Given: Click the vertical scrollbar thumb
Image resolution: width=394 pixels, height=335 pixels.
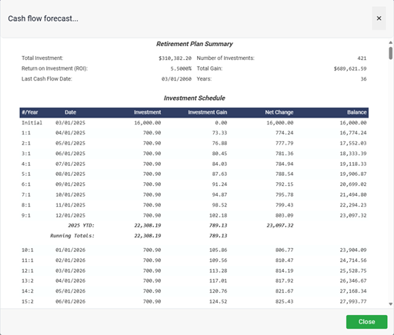Looking at the screenshot, I should point(390,53).
